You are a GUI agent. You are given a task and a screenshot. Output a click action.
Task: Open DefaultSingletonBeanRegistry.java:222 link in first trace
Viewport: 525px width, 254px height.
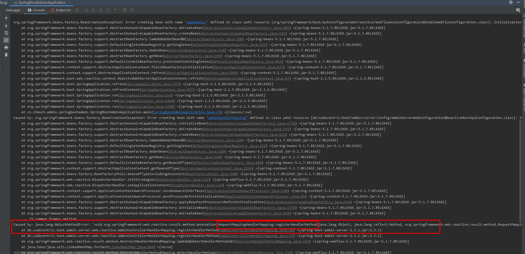(229, 45)
